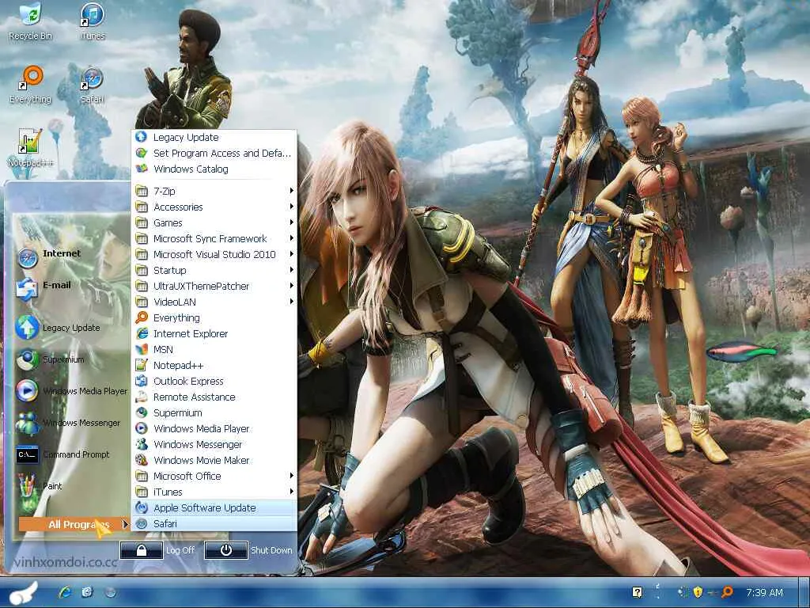Expand the Startup folder
This screenshot has width=810, height=608.
[x=214, y=271]
